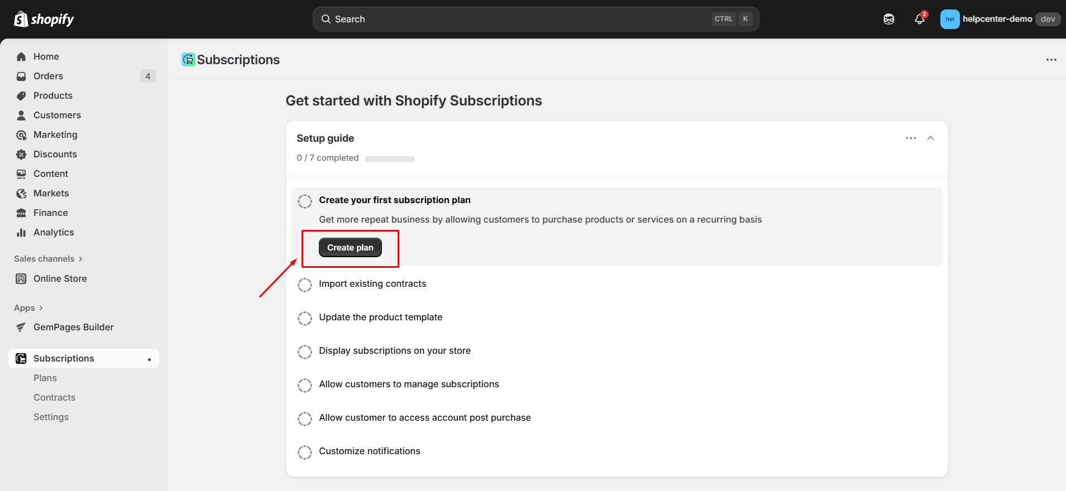Open the GemPages Builder app icon
This screenshot has width=1066, height=491.
[x=21, y=327]
